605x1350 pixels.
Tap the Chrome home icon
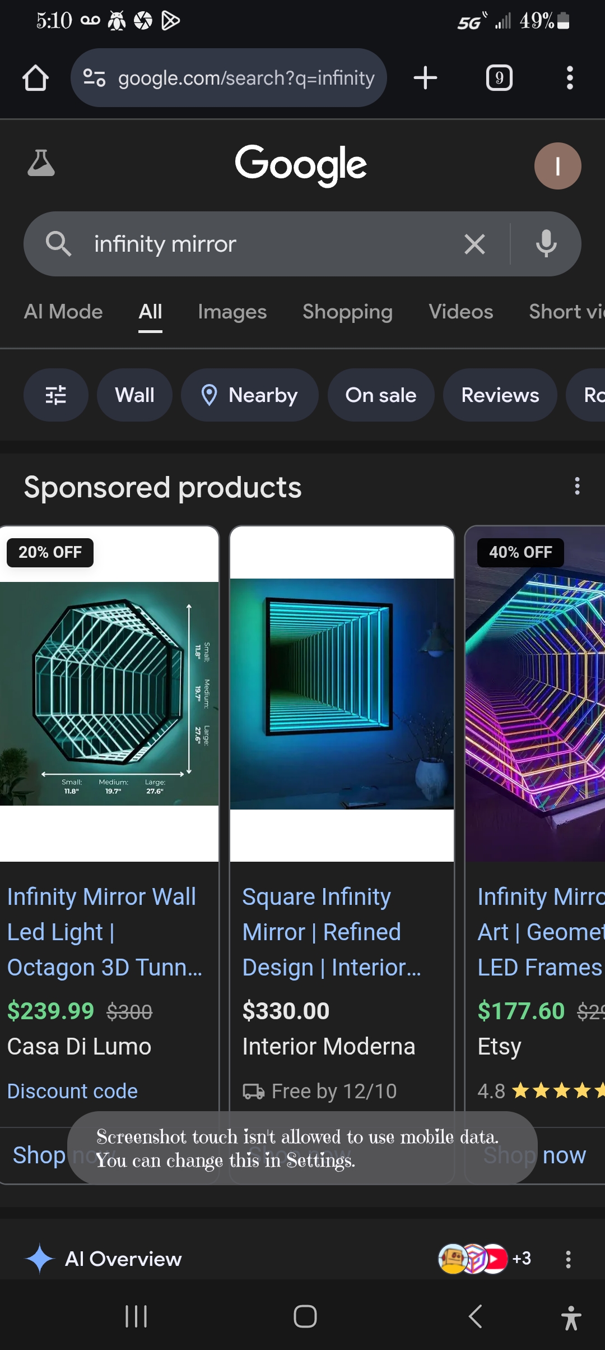point(35,78)
